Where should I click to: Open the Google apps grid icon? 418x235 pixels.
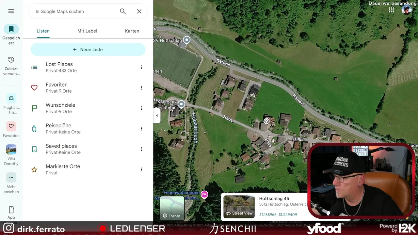(391, 10)
